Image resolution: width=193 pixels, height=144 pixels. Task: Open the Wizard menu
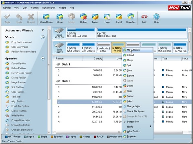tap(63, 8)
